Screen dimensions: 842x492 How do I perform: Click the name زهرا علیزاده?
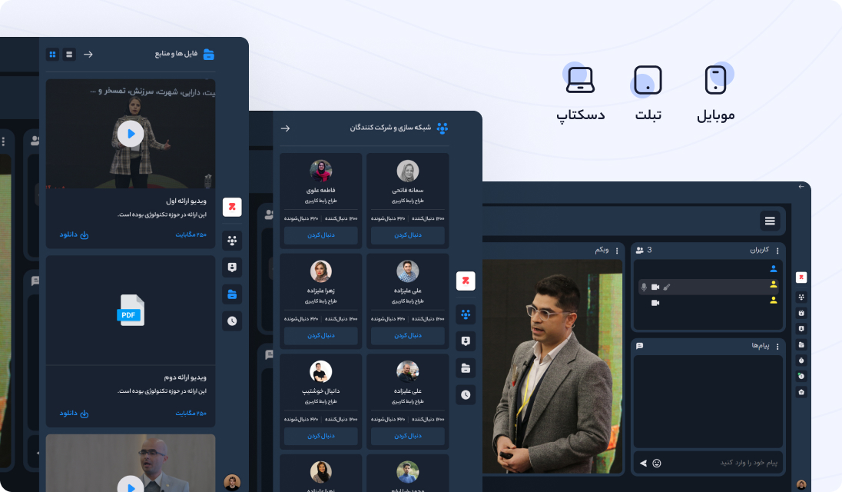321,291
